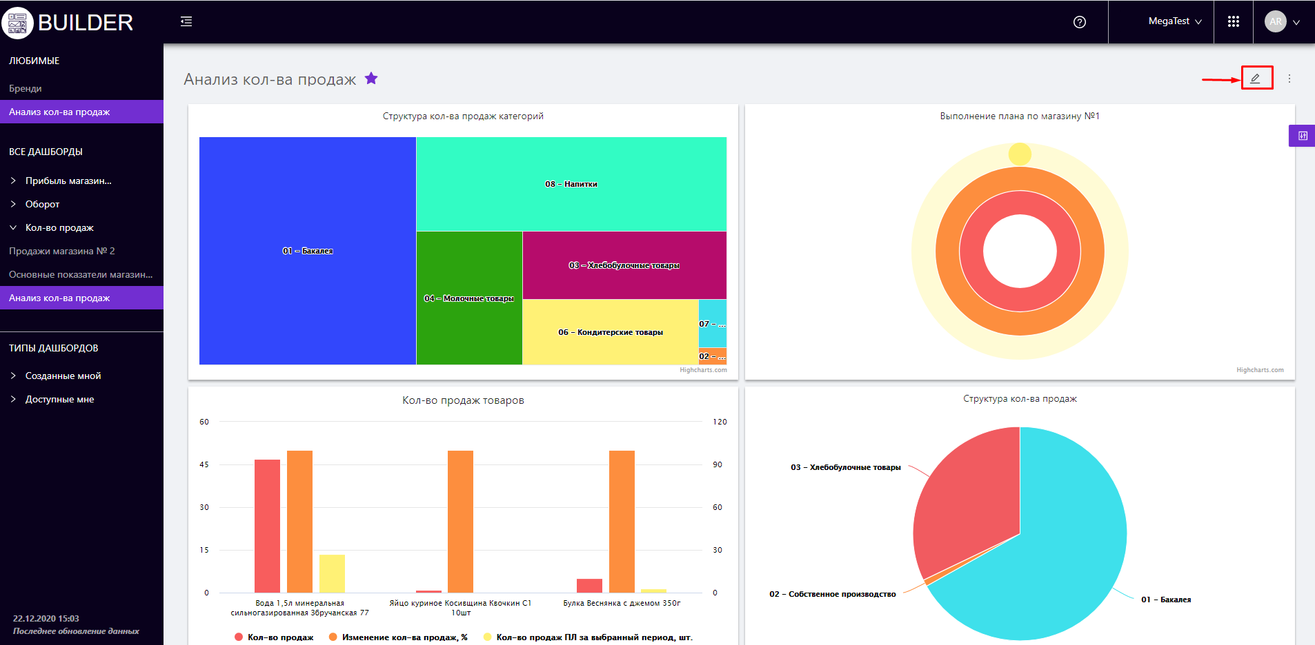This screenshot has height=645, width=1315.
Task: Collapse sidebar with the hamburger menu icon
Action: (186, 22)
